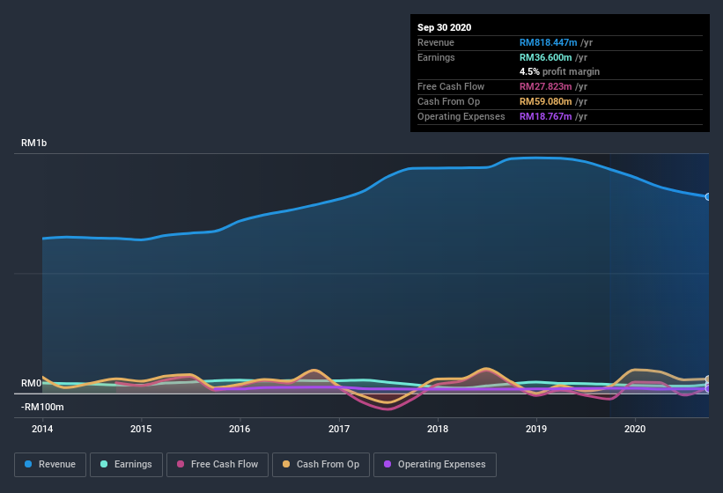The width and height of the screenshot is (723, 493).
Task: Toggle the Cash From Op legend button
Action: click(321, 465)
